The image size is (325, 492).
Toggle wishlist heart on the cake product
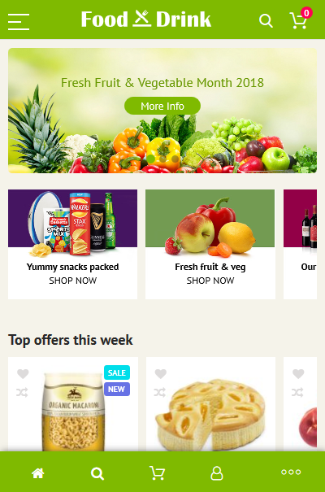tap(160, 374)
